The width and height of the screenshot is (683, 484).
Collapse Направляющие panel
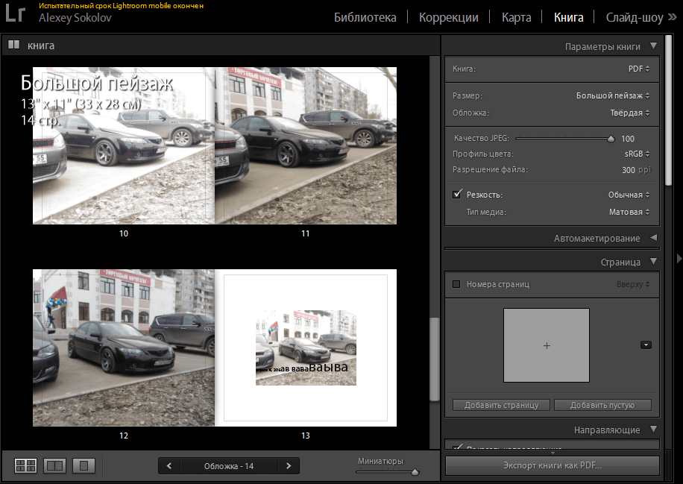(653, 429)
